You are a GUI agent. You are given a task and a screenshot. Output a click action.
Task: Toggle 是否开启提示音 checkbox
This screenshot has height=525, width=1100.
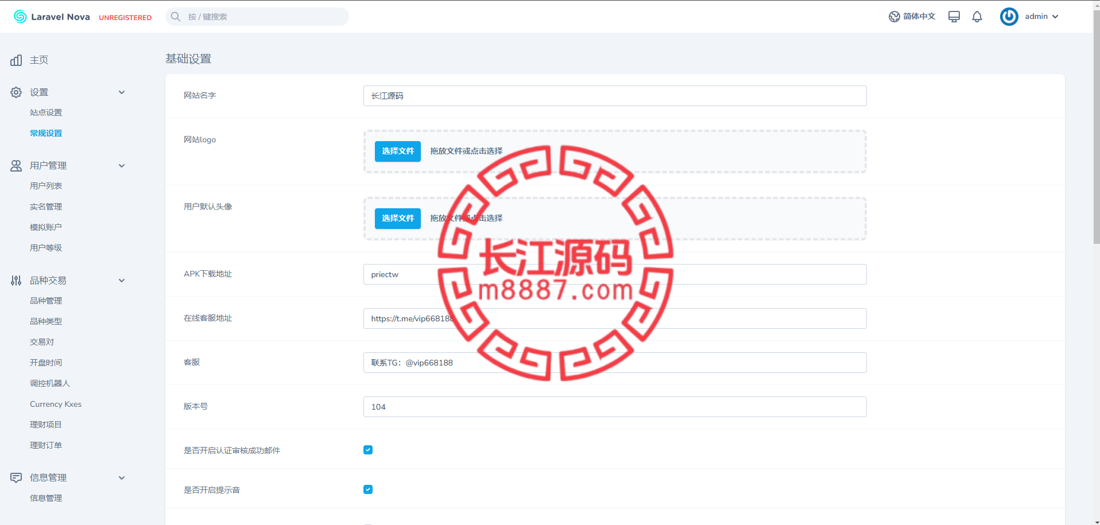[368, 489]
